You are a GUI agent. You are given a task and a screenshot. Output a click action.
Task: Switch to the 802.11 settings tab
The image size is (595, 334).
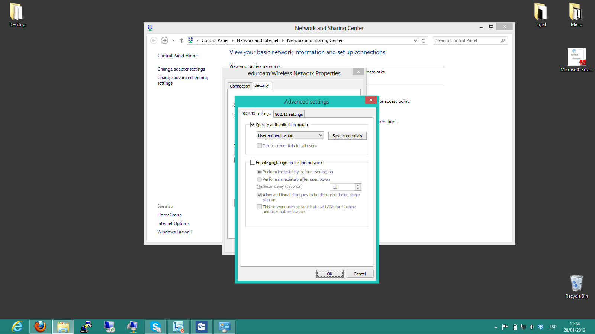click(x=289, y=114)
